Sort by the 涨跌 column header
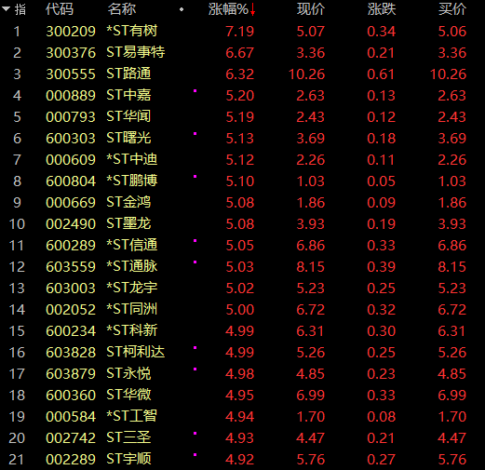 click(382, 9)
